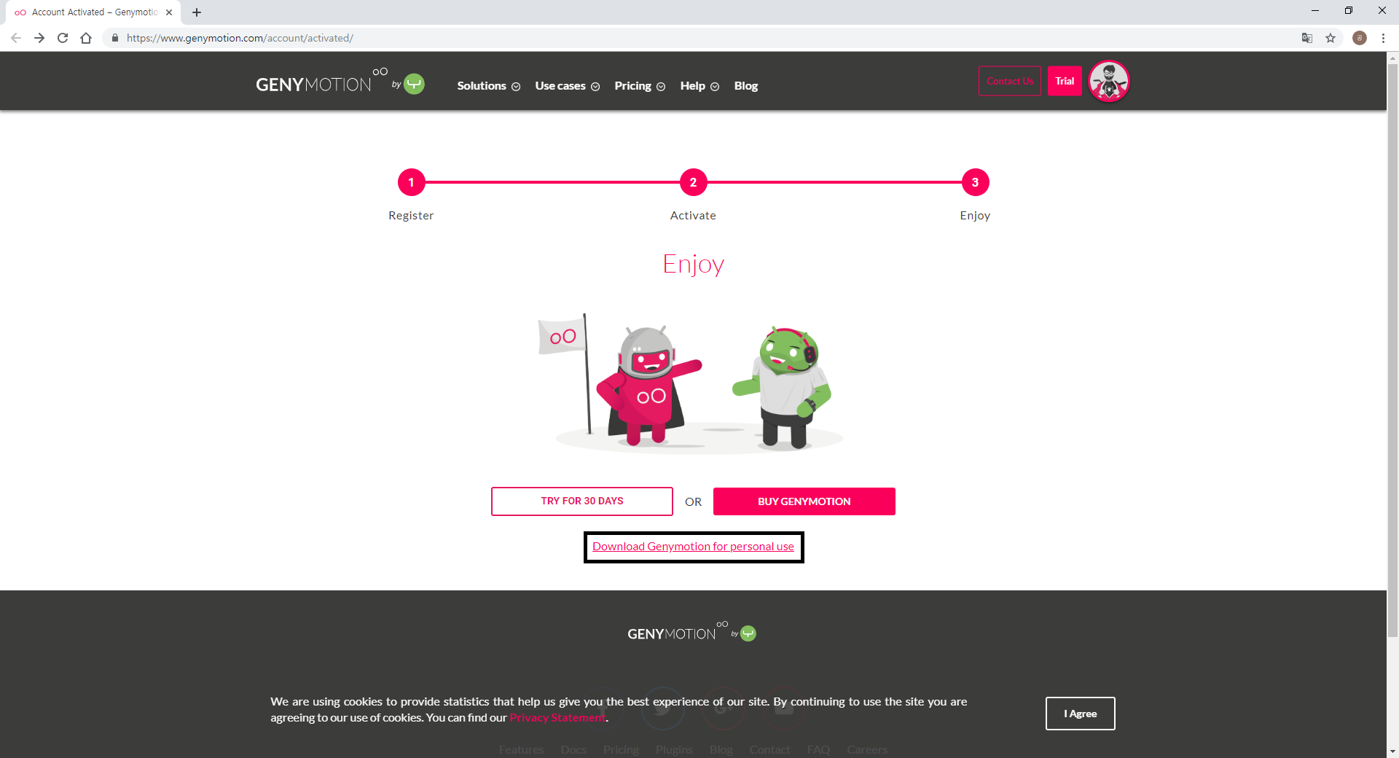This screenshot has height=758, width=1399.
Task: Expand the Use cases dropdown menu
Action: click(x=567, y=86)
